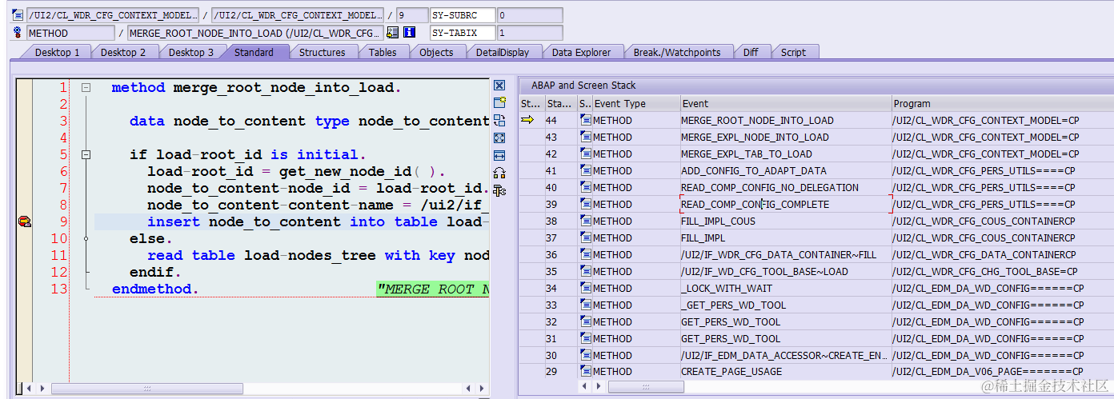Select /UI2/CL_EDM_DA_V06_PAGE program cell
The image size is (1114, 399).
pyautogui.click(x=1002, y=372)
